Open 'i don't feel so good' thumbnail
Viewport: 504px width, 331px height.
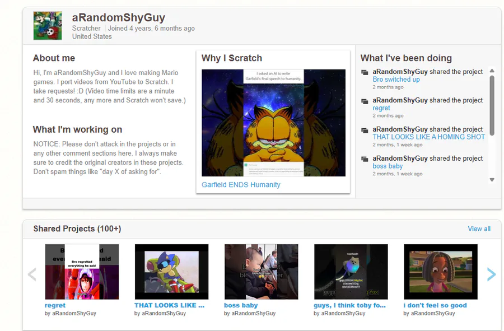click(x=441, y=272)
